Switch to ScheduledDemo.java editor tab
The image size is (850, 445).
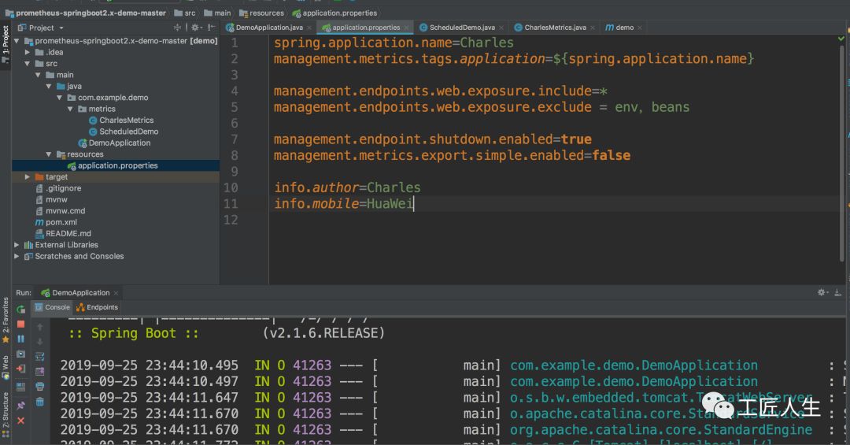pos(461,28)
